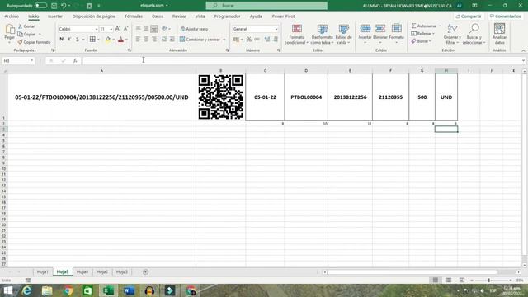The height and width of the screenshot is (297, 528).
Task: Switch to Disposición de página tab
Action: tap(94, 16)
